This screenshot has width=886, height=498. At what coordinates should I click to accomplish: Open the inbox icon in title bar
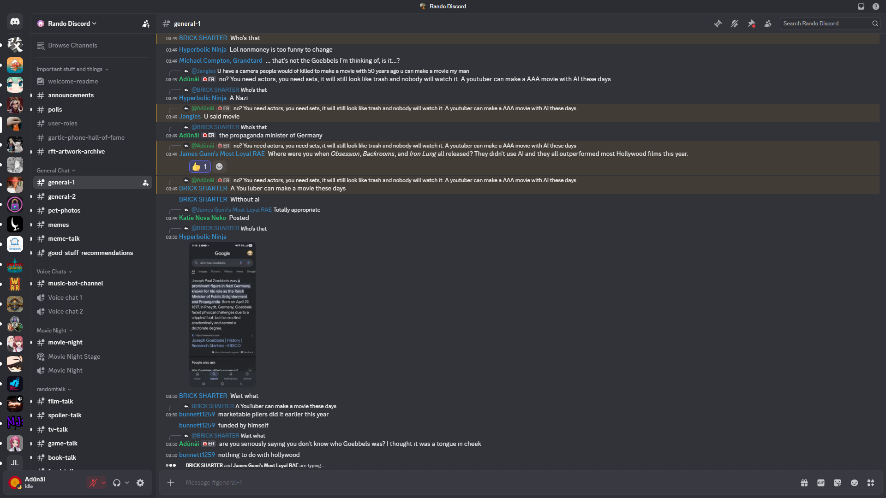tap(861, 6)
